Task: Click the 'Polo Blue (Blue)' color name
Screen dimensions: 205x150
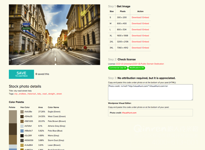Action: pos(55,131)
